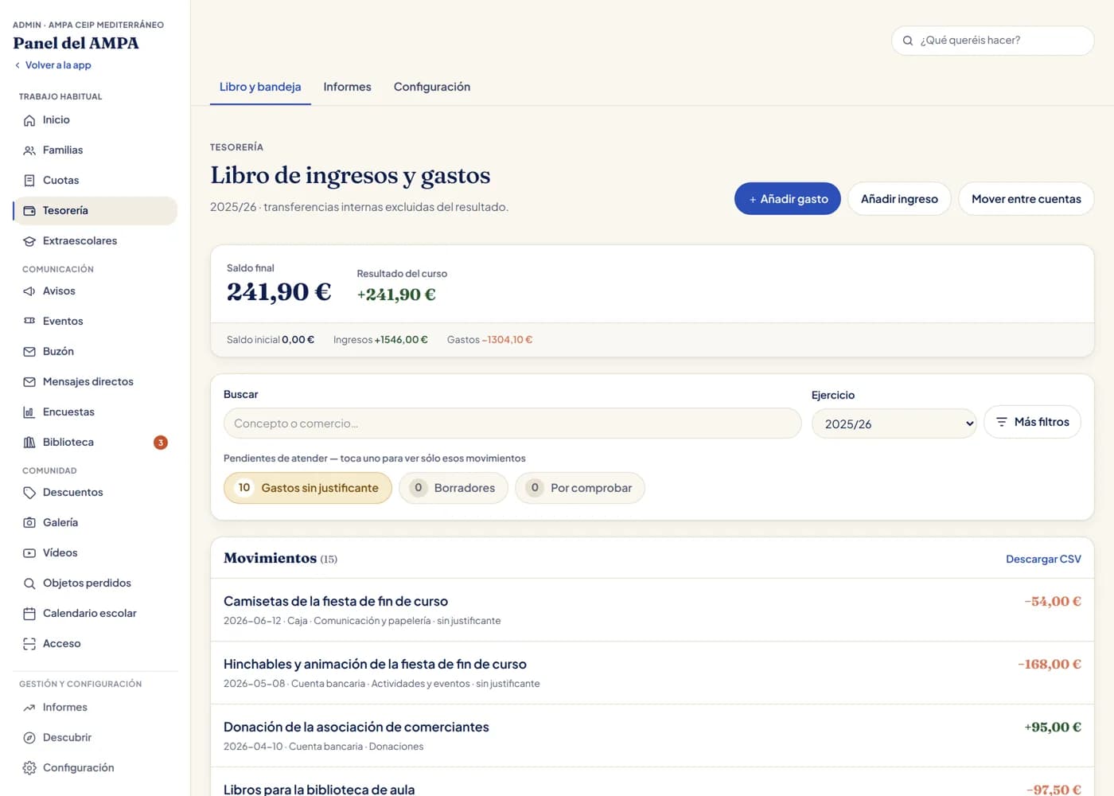
Task: Toggle the Gastos sin justificante filter
Action: 308,488
